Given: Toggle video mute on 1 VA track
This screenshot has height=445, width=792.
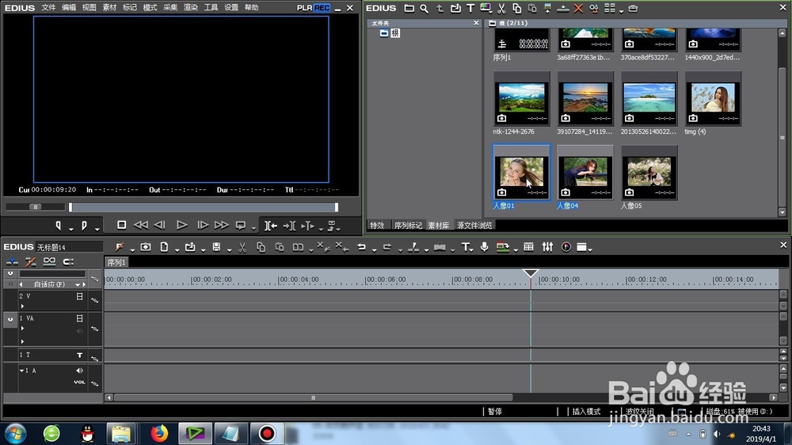Looking at the screenshot, I should (79, 318).
